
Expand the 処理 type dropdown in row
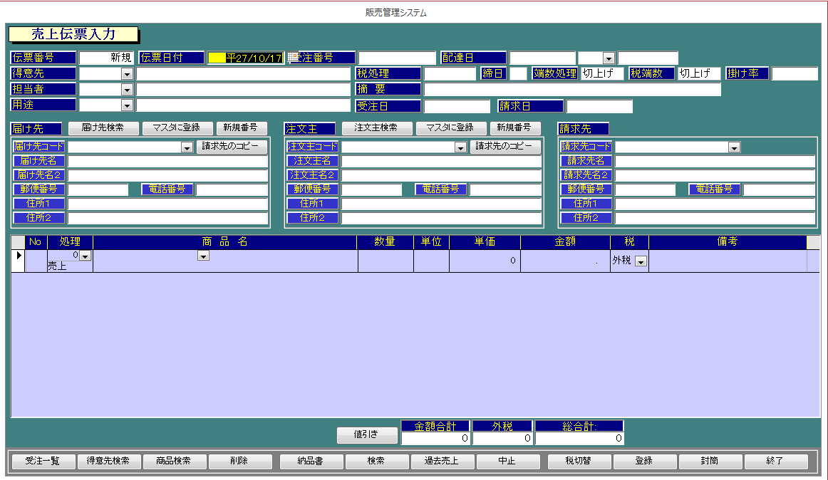(85, 256)
